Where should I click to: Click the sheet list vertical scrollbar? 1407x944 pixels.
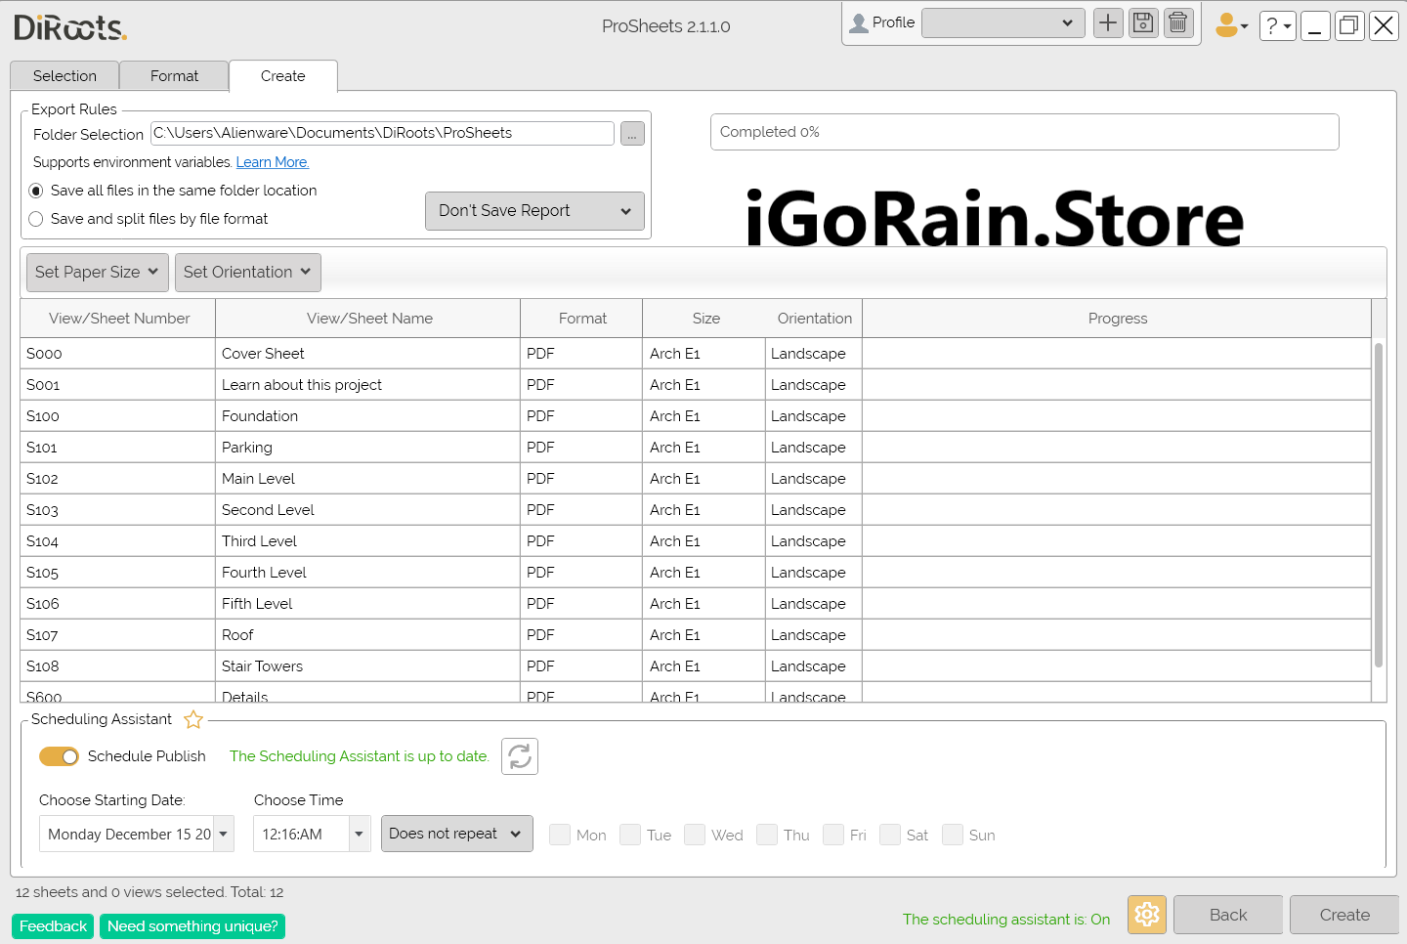(x=1379, y=503)
